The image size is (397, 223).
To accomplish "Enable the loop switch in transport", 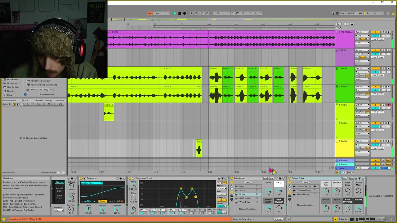I will pos(238,13).
